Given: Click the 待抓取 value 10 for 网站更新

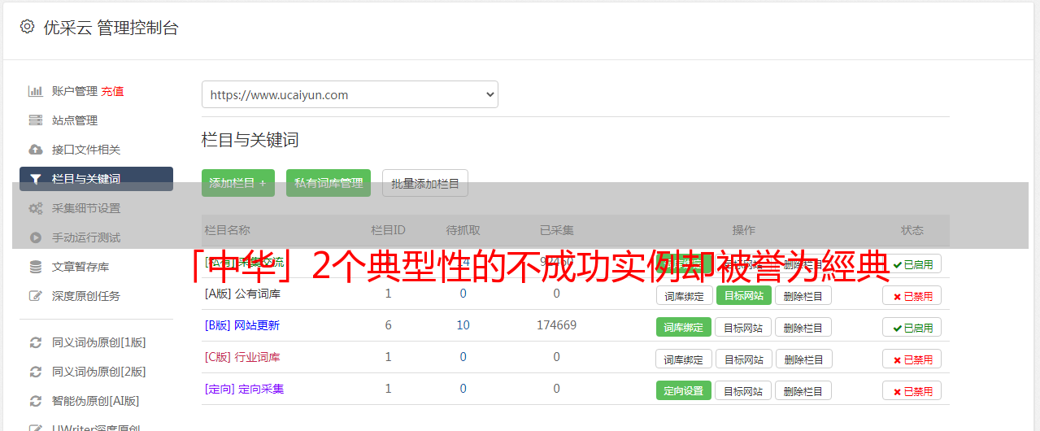Looking at the screenshot, I should pos(463,325).
